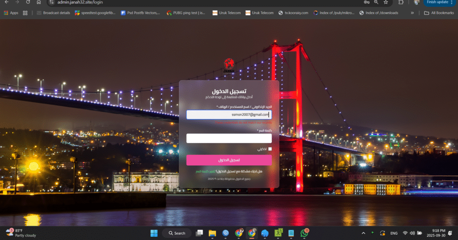Click the pink login submit button

pyautogui.click(x=229, y=160)
